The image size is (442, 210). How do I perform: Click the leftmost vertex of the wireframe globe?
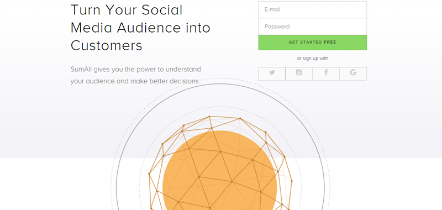[x=149, y=174]
